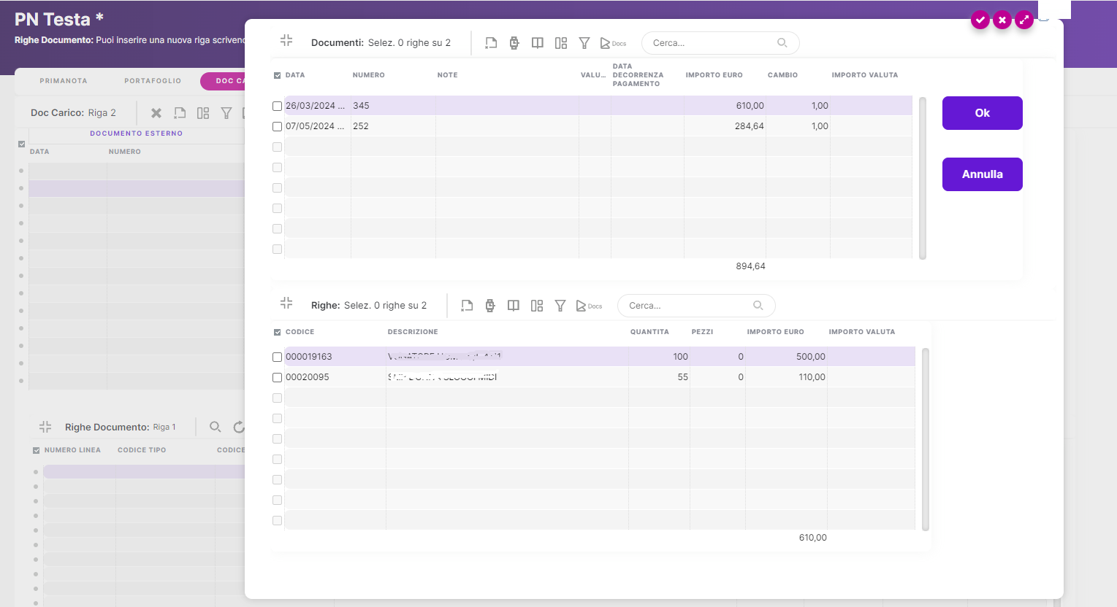Confirm with the round checkmark icon at top right
The height and width of the screenshot is (607, 1117).
point(980,20)
